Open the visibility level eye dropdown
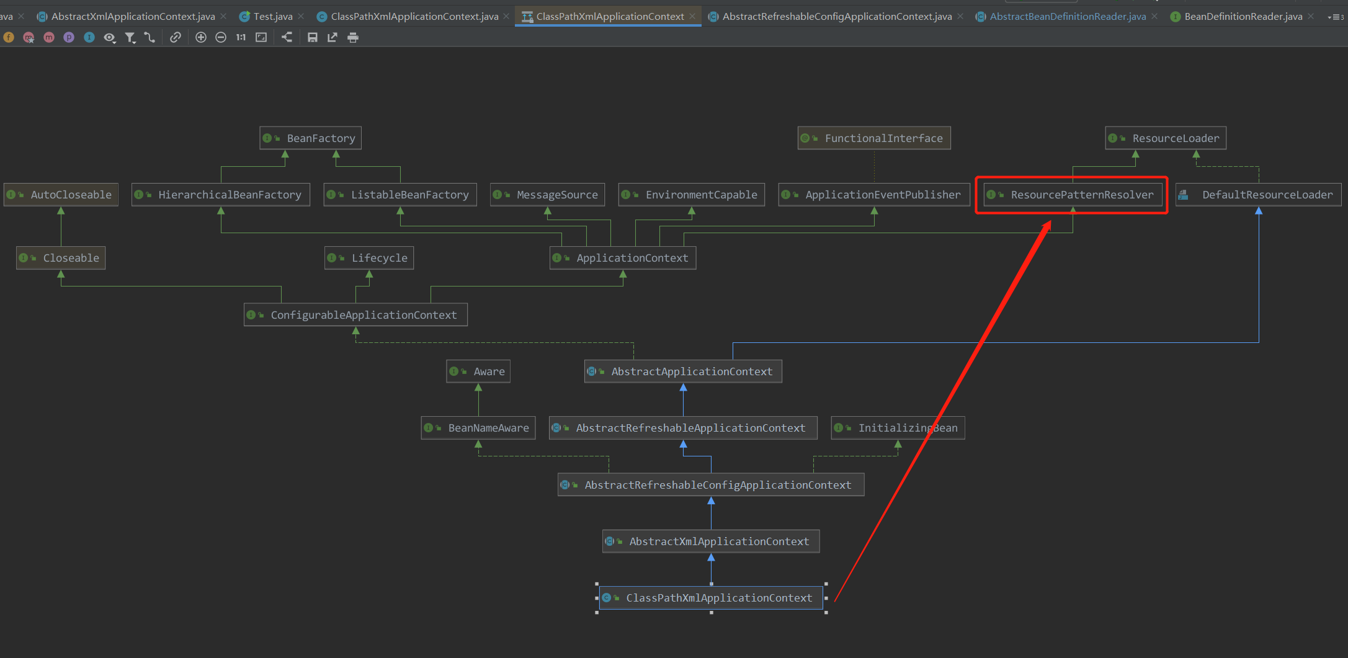The image size is (1348, 658). pyautogui.click(x=110, y=37)
